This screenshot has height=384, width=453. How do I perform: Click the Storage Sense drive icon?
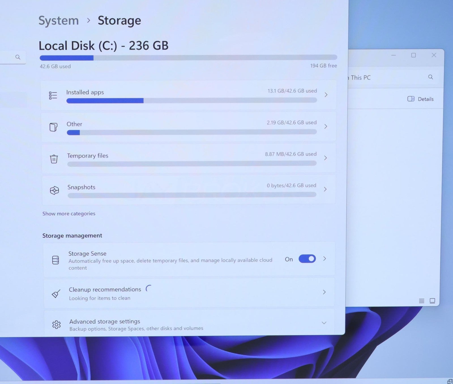[x=55, y=260]
